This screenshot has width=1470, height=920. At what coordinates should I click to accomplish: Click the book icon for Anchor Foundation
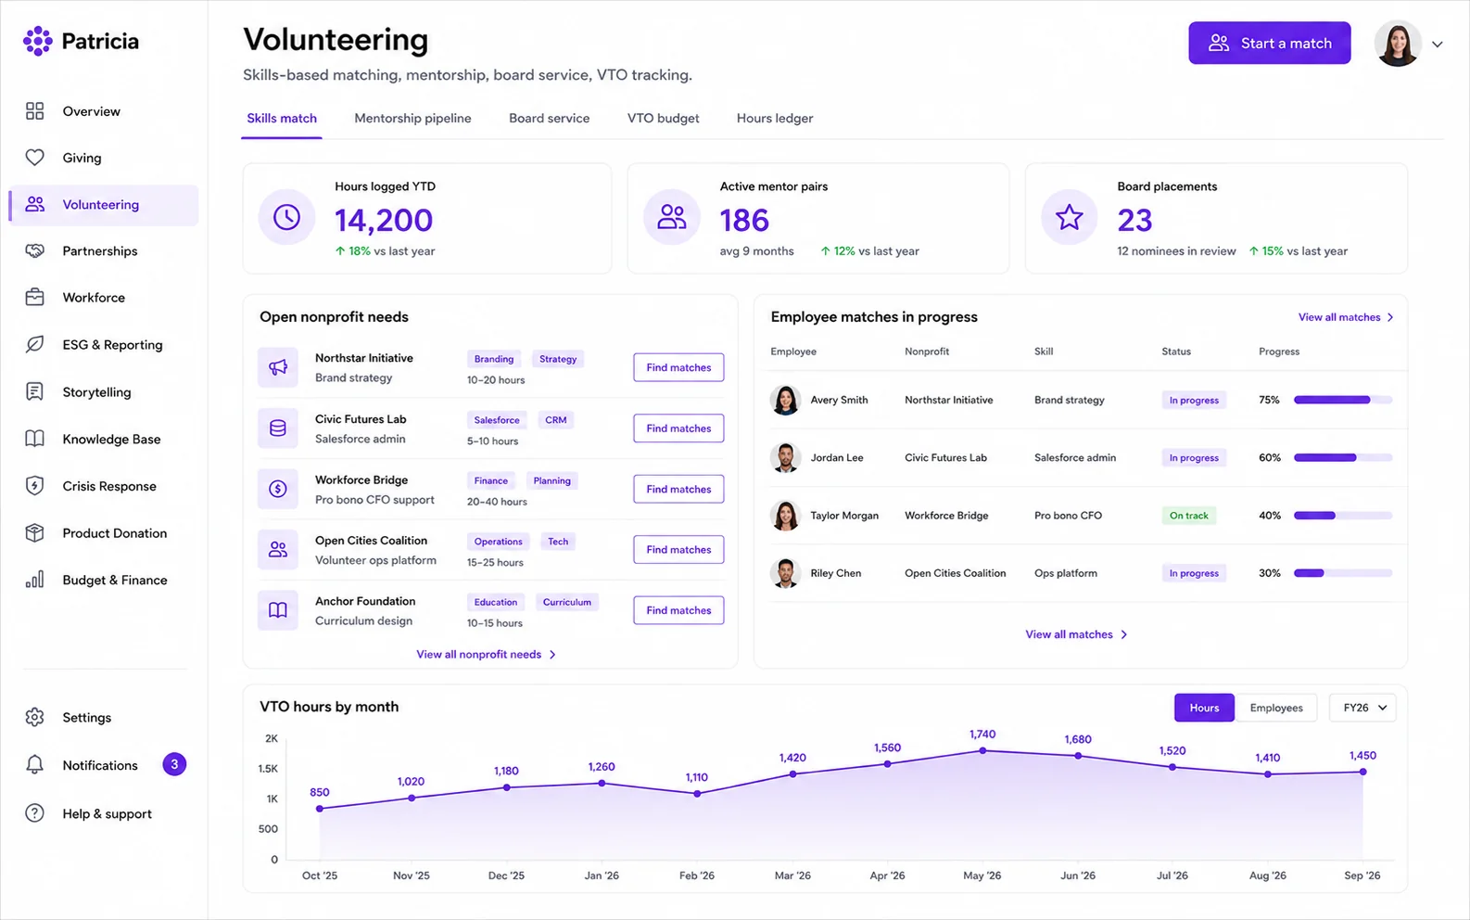pyautogui.click(x=278, y=610)
